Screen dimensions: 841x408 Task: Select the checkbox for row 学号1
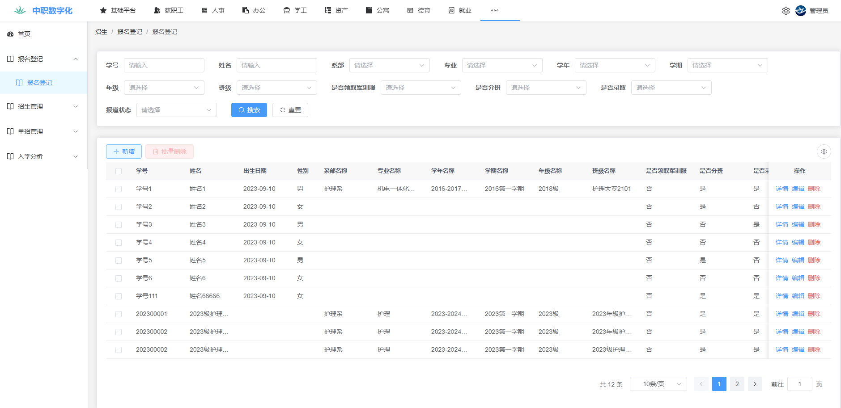(119, 189)
